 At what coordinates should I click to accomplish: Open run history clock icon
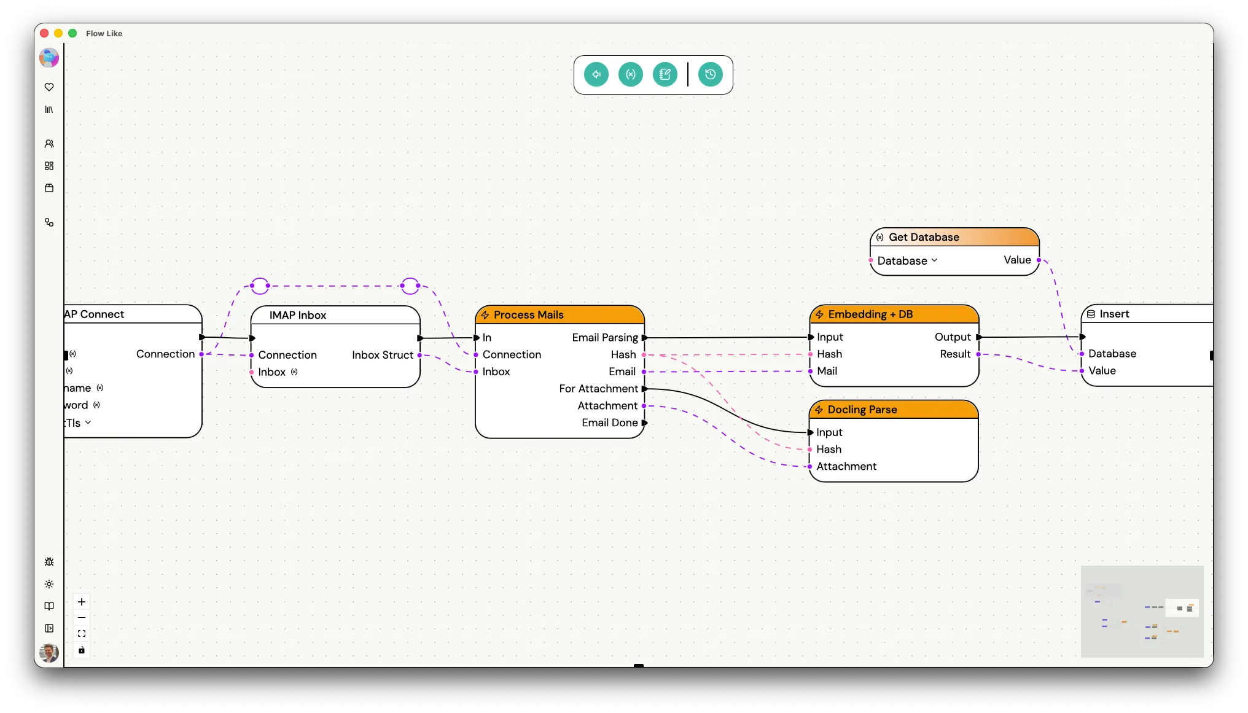tap(711, 74)
